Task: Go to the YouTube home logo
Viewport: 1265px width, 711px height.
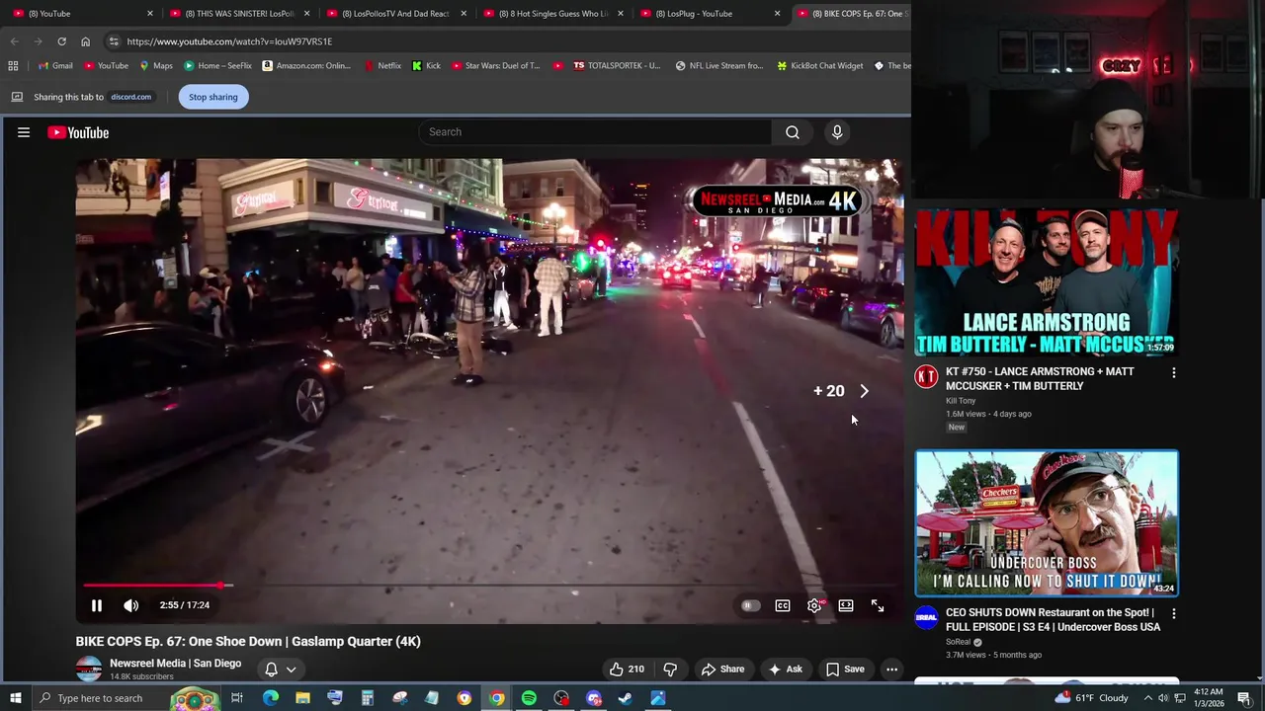Action: tap(78, 132)
